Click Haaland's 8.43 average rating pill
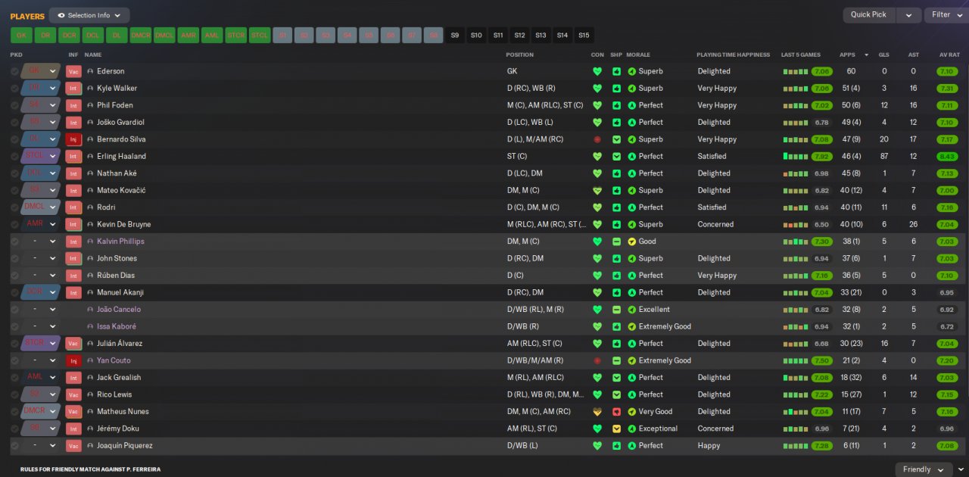The height and width of the screenshot is (477, 969). tap(946, 157)
